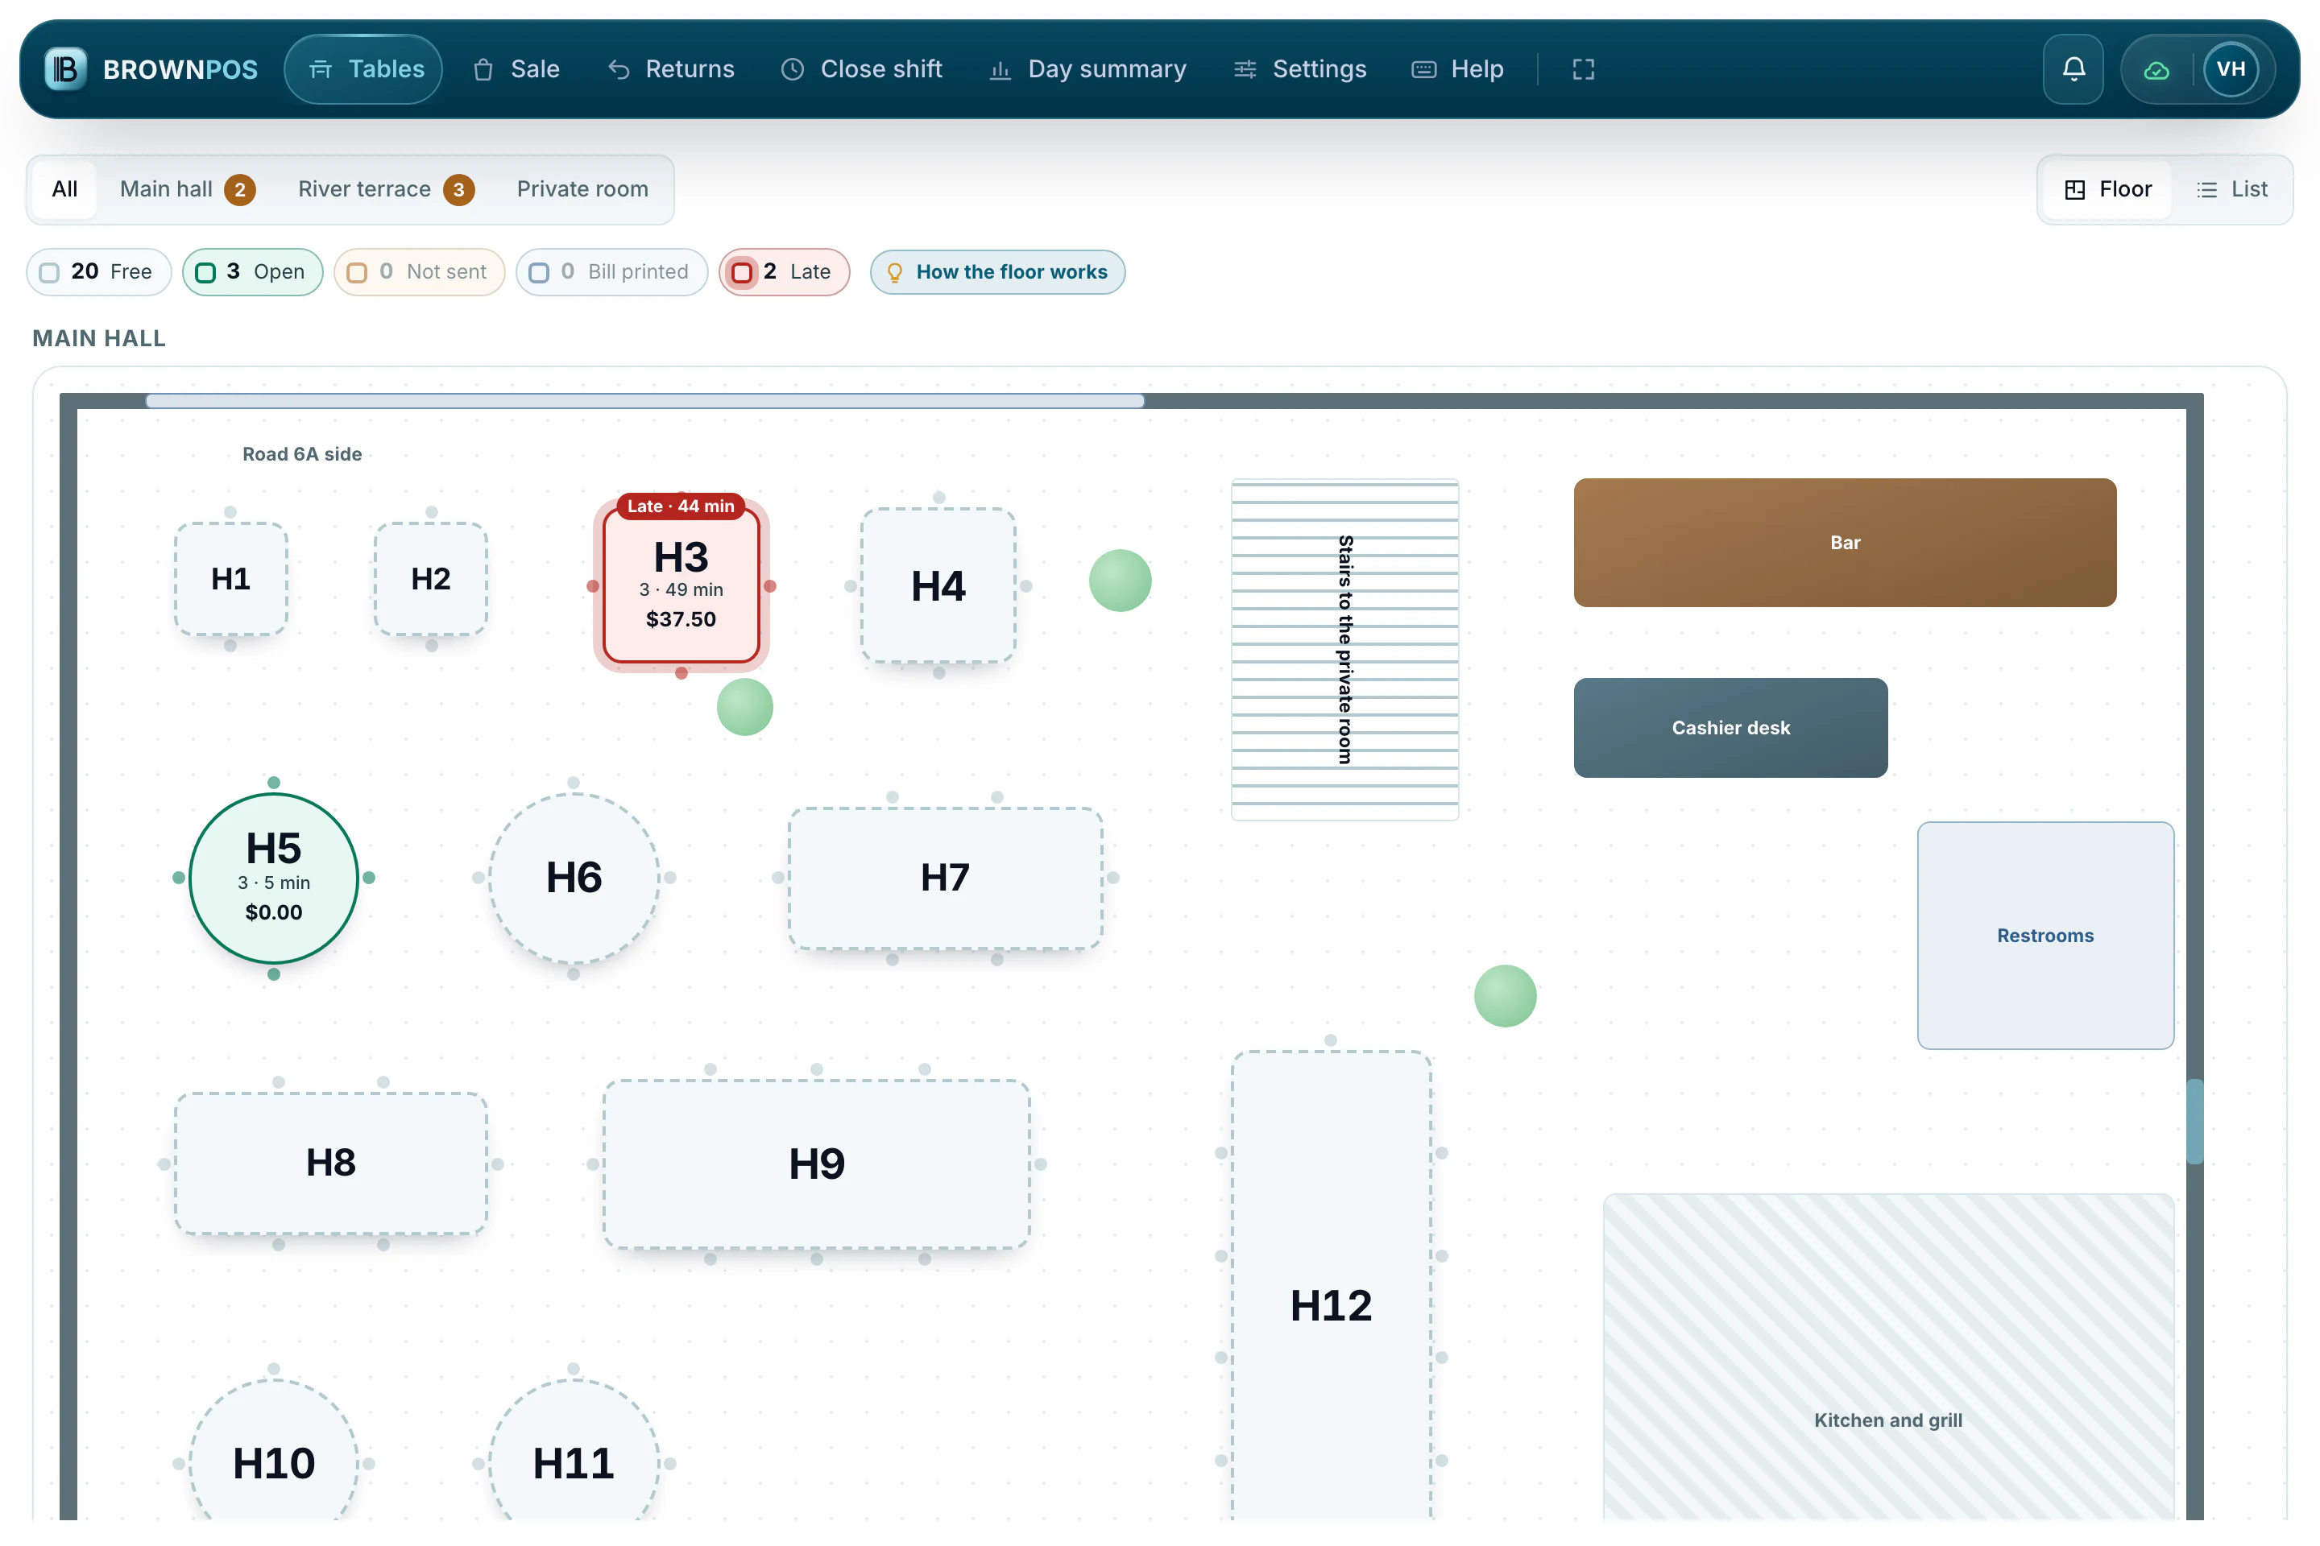Image resolution: width=2320 pixels, height=1546 pixels.
Task: Open Close shift clock item
Action: point(862,69)
